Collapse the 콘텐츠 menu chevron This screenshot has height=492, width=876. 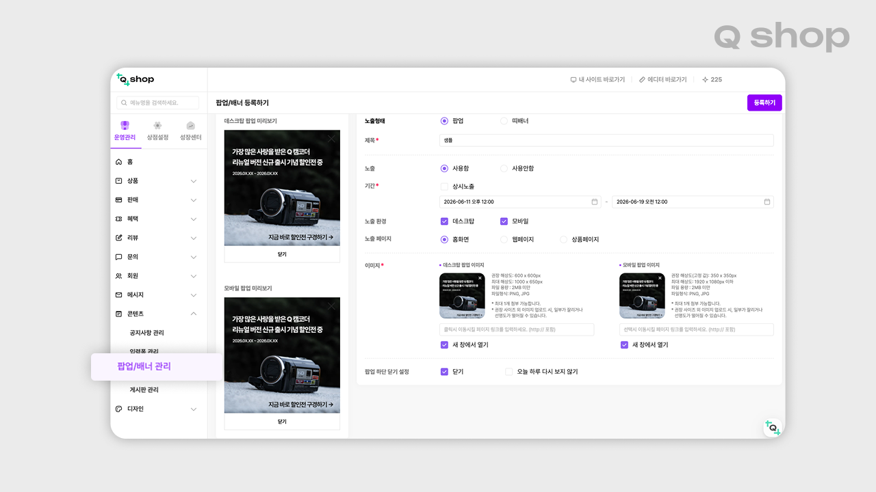point(194,314)
